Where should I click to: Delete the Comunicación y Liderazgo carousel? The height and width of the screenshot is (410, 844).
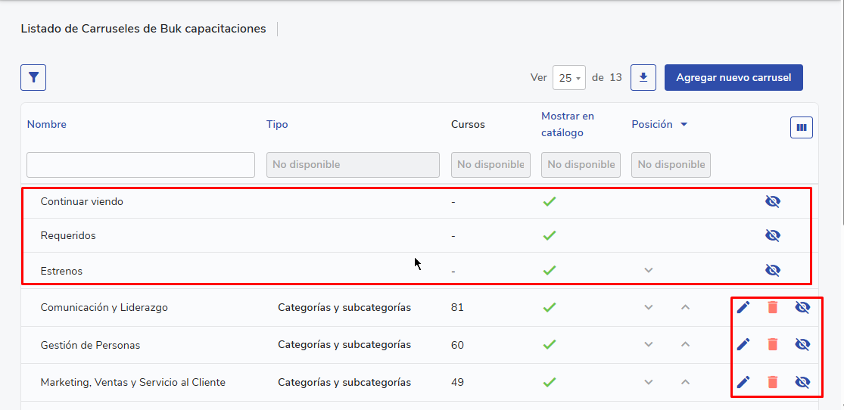[x=772, y=307]
